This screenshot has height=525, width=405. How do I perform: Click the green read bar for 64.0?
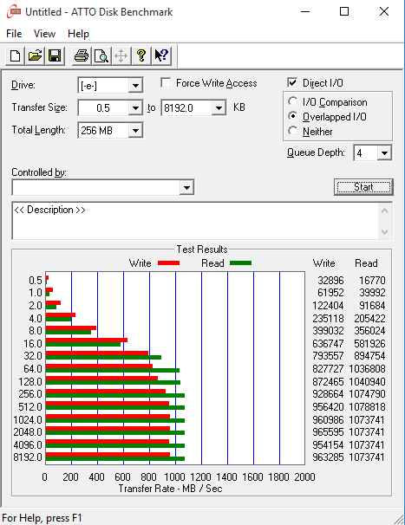[x=113, y=370]
